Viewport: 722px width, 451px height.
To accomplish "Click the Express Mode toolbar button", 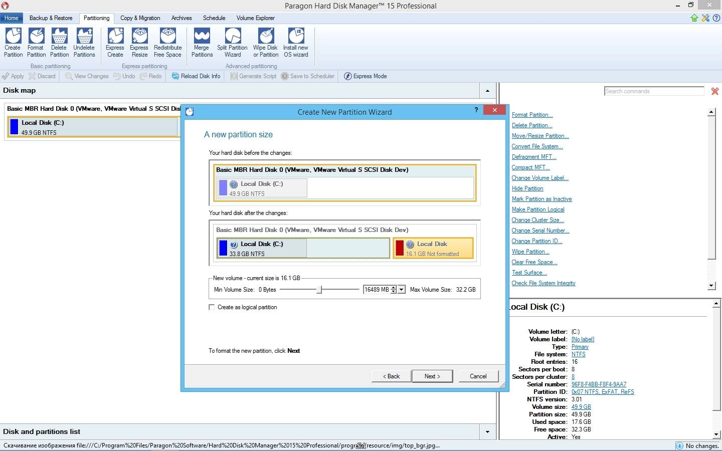I will click(x=366, y=76).
